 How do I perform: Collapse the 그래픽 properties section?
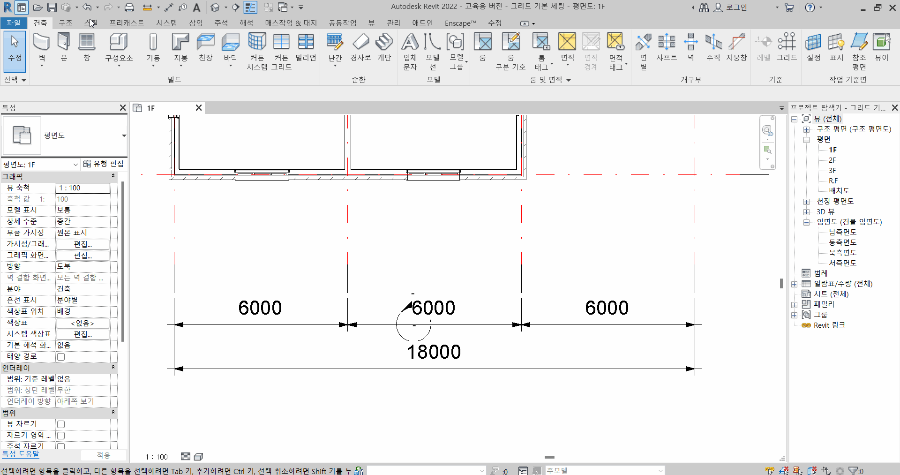click(x=113, y=176)
